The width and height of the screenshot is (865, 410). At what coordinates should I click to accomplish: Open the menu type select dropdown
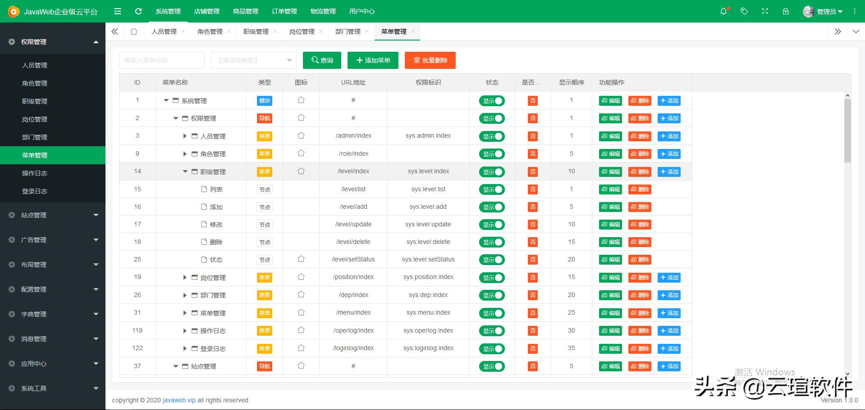pyautogui.click(x=253, y=60)
